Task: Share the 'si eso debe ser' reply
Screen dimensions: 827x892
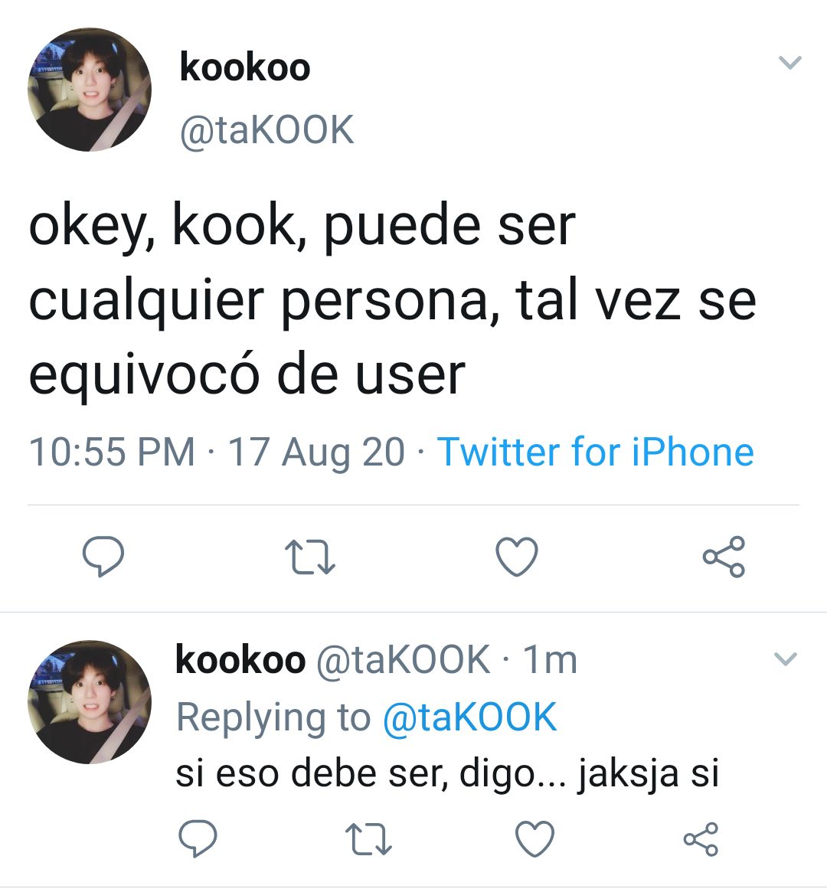Action: tap(701, 839)
